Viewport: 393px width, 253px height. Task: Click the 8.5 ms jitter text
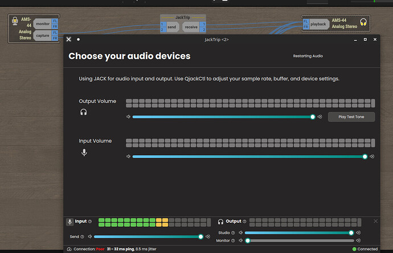(146, 249)
